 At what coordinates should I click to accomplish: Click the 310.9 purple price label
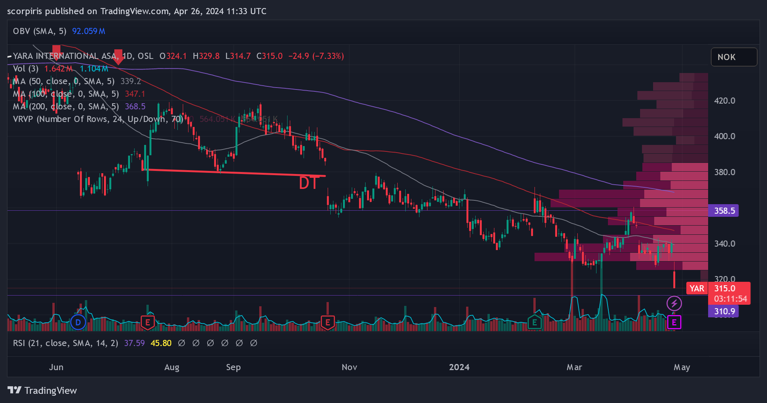point(723,311)
